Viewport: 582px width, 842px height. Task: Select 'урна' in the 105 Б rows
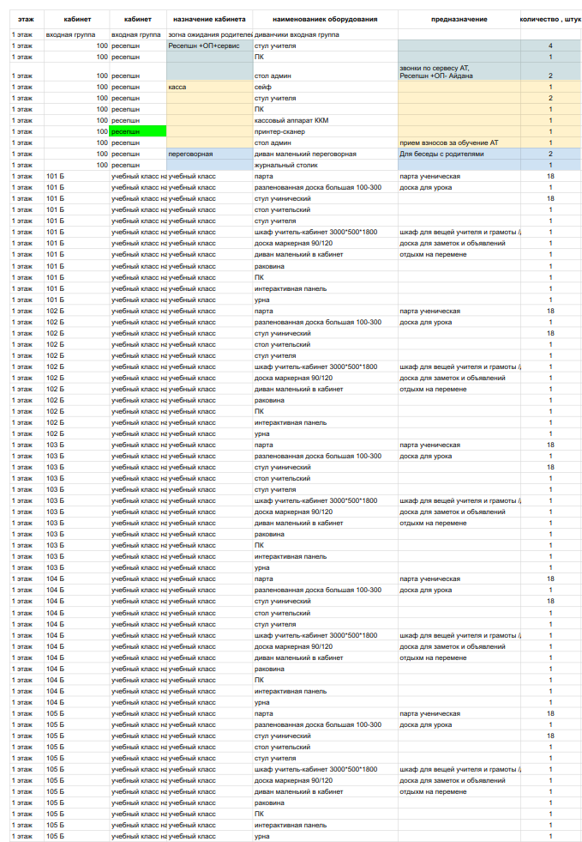[x=325, y=837]
